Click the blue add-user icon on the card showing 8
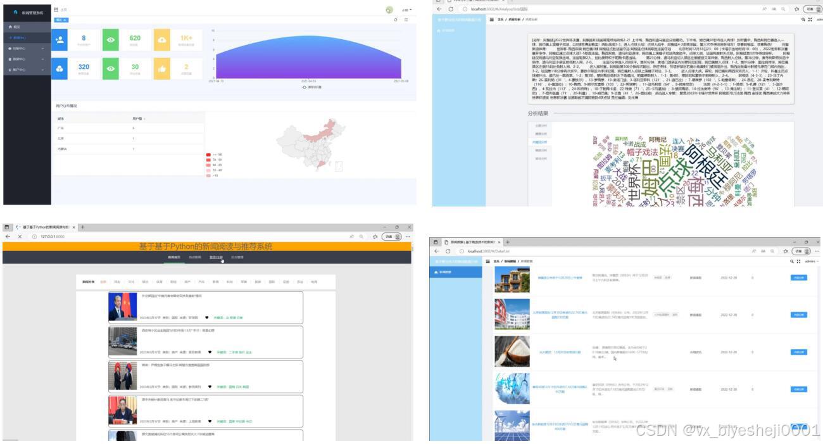823x444 pixels. tap(60, 40)
